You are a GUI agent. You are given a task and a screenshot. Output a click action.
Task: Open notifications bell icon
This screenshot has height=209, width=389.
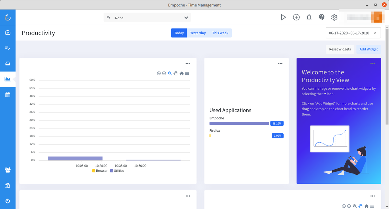(x=309, y=17)
